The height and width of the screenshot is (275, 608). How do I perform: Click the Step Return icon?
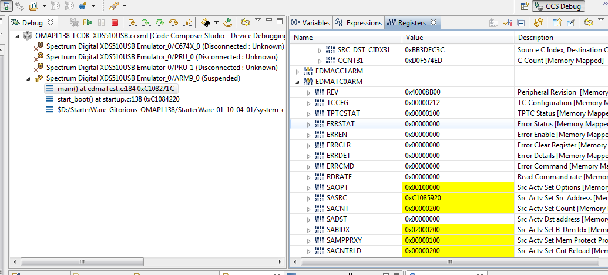coord(187,23)
